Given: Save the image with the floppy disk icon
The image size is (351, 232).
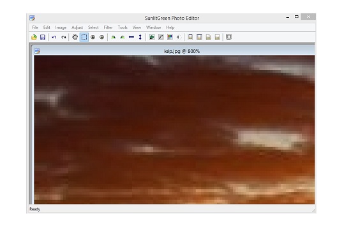Looking at the screenshot, I should coord(43,37).
